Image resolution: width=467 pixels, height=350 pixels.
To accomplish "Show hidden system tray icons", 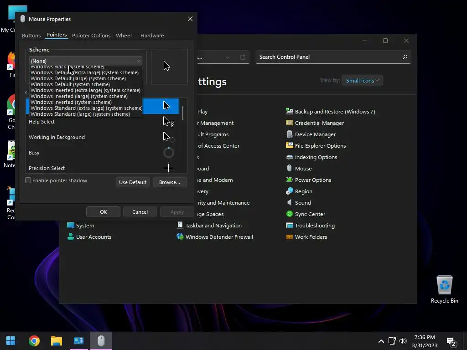I will point(381,341).
